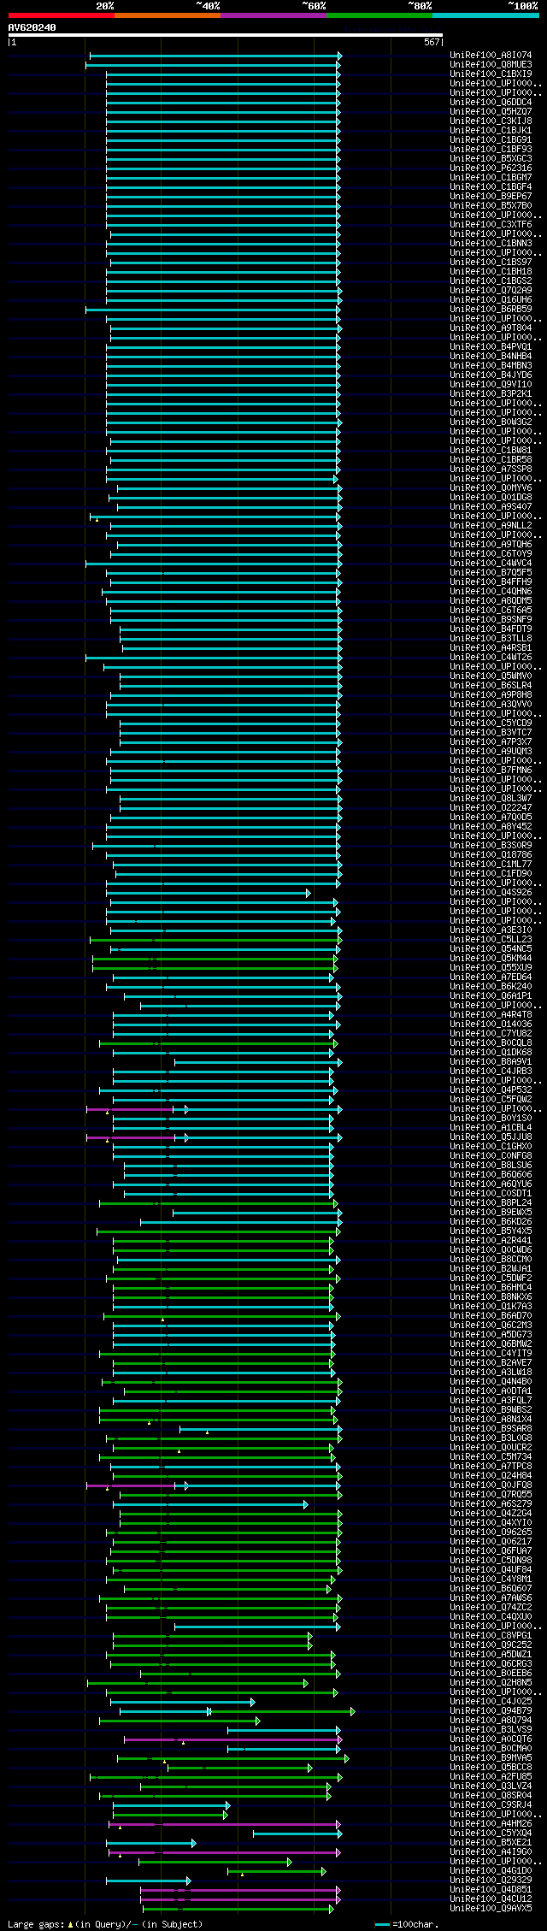Click the UniRef100_A9T804 label
The image size is (547, 1931).
pyautogui.click(x=491, y=328)
